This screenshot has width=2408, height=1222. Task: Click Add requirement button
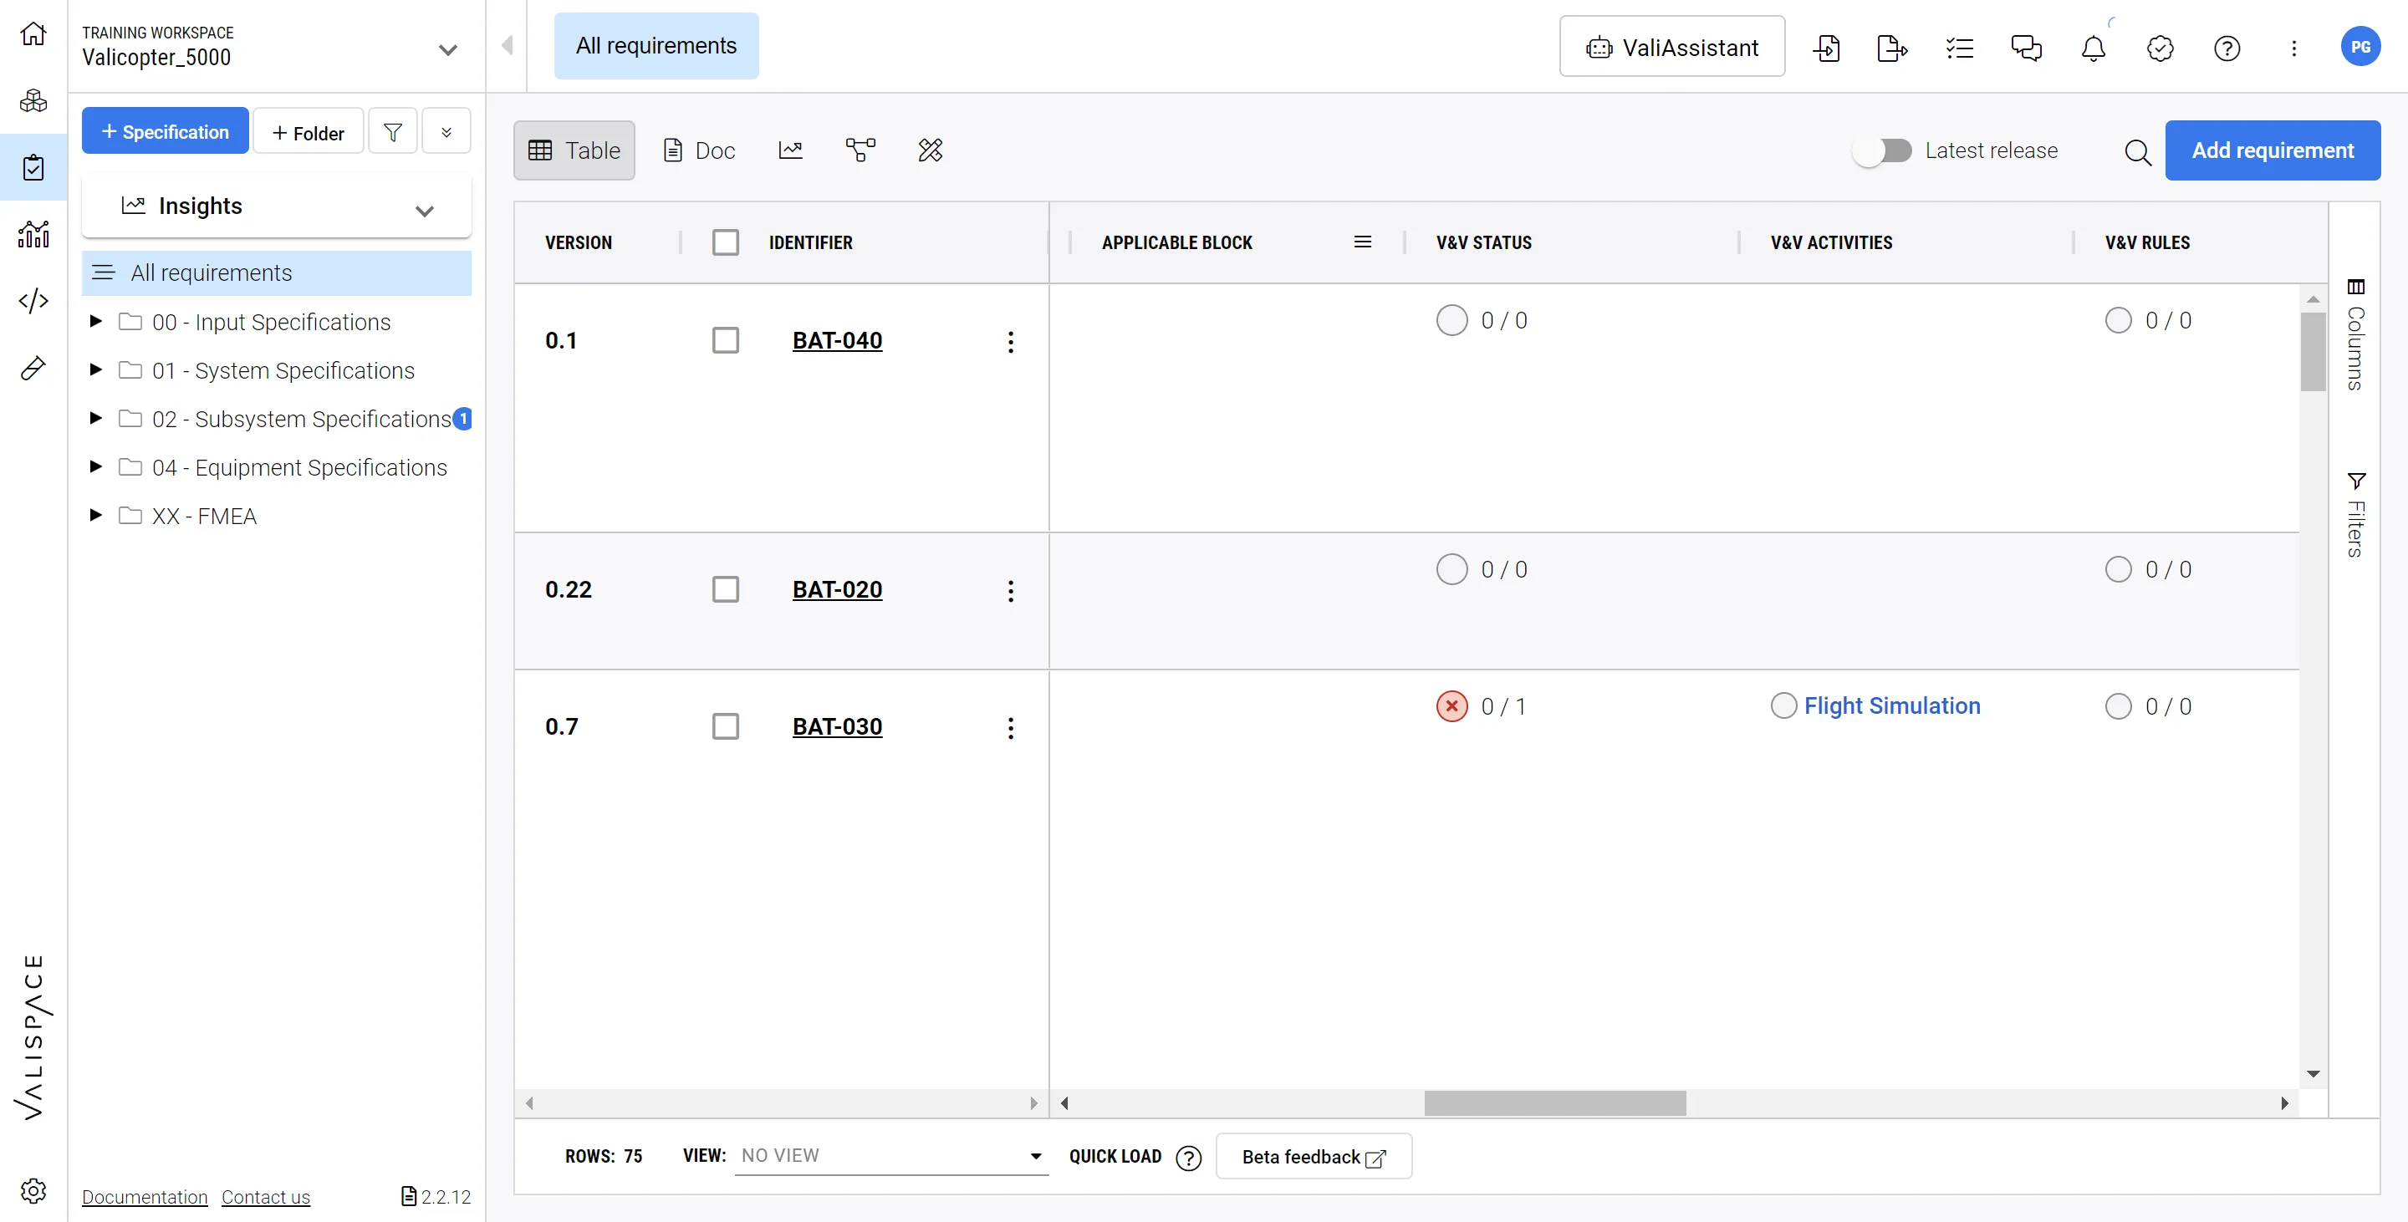click(x=2272, y=150)
